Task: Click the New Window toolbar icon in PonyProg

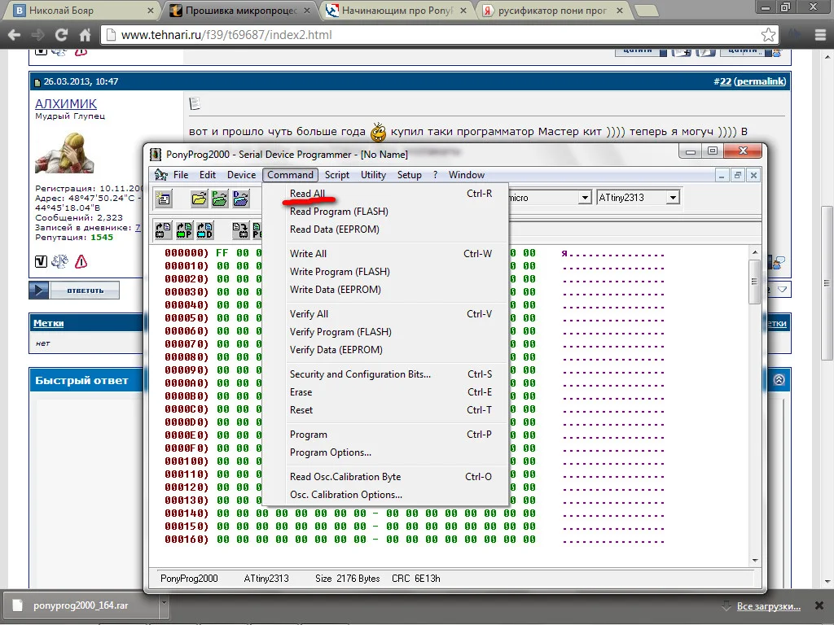Action: pyautogui.click(x=164, y=199)
